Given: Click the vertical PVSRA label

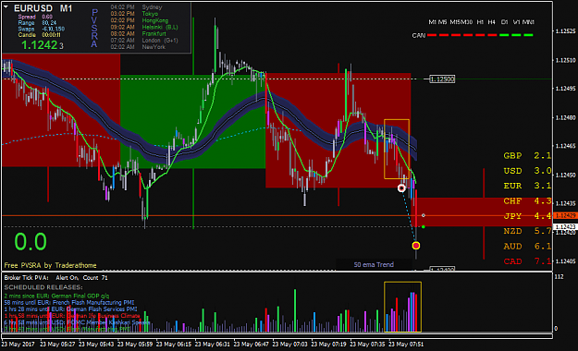Looking at the screenshot, I should (x=94, y=29).
